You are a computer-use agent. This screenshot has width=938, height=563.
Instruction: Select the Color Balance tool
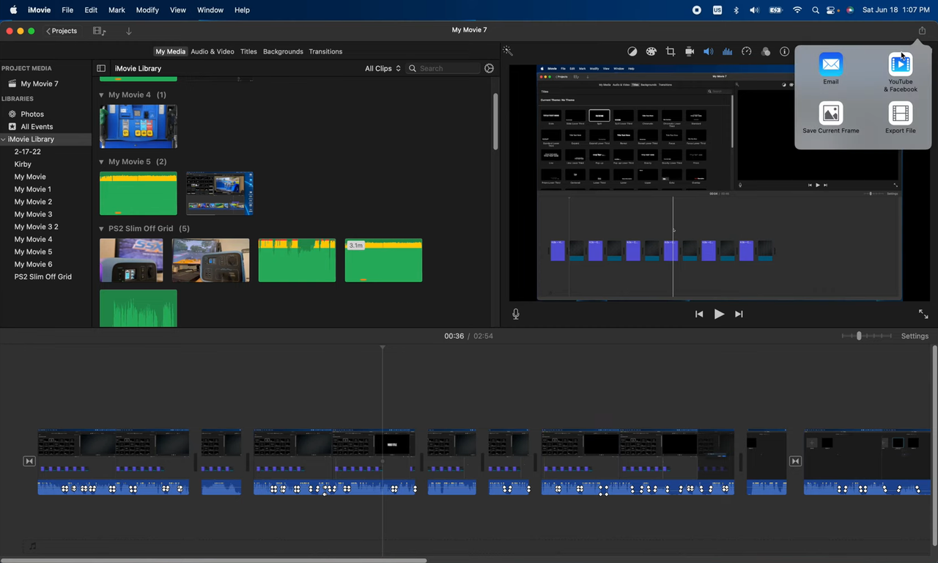coord(632,51)
